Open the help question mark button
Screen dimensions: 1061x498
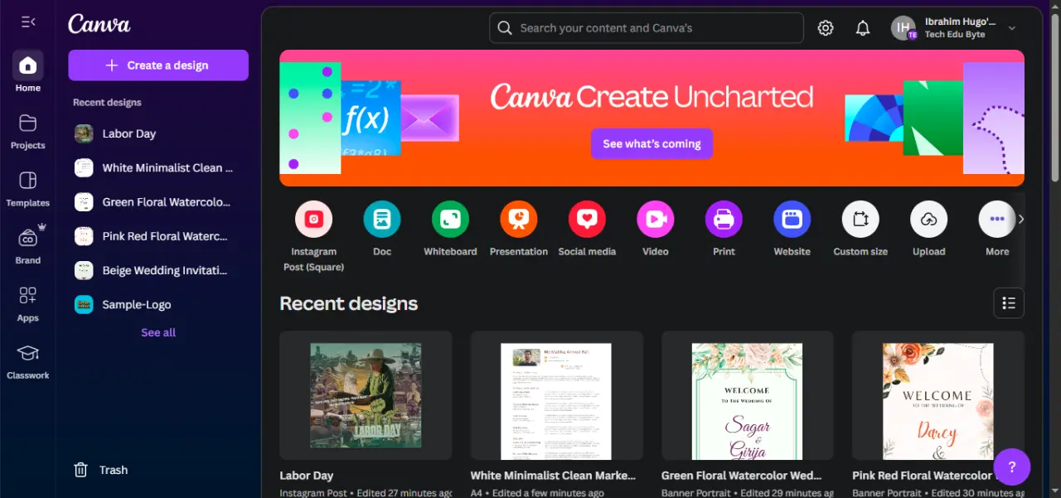pos(1011,467)
